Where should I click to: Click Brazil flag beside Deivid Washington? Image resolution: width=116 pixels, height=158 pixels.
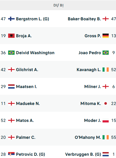pos(11,53)
